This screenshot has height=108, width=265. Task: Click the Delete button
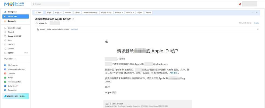coord(77,13)
